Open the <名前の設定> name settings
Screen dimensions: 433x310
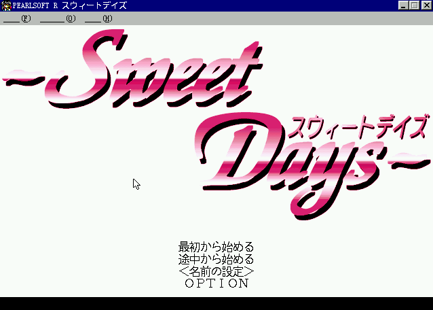[x=216, y=271]
